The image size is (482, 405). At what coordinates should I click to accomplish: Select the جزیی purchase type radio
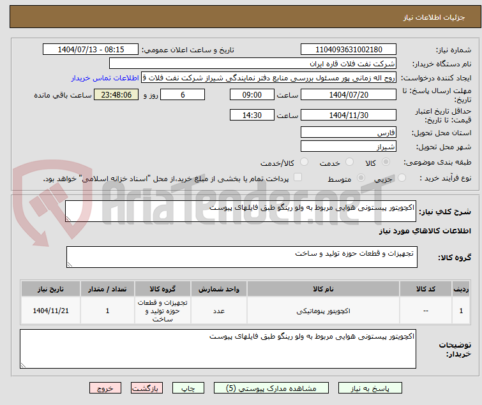tap(402, 177)
